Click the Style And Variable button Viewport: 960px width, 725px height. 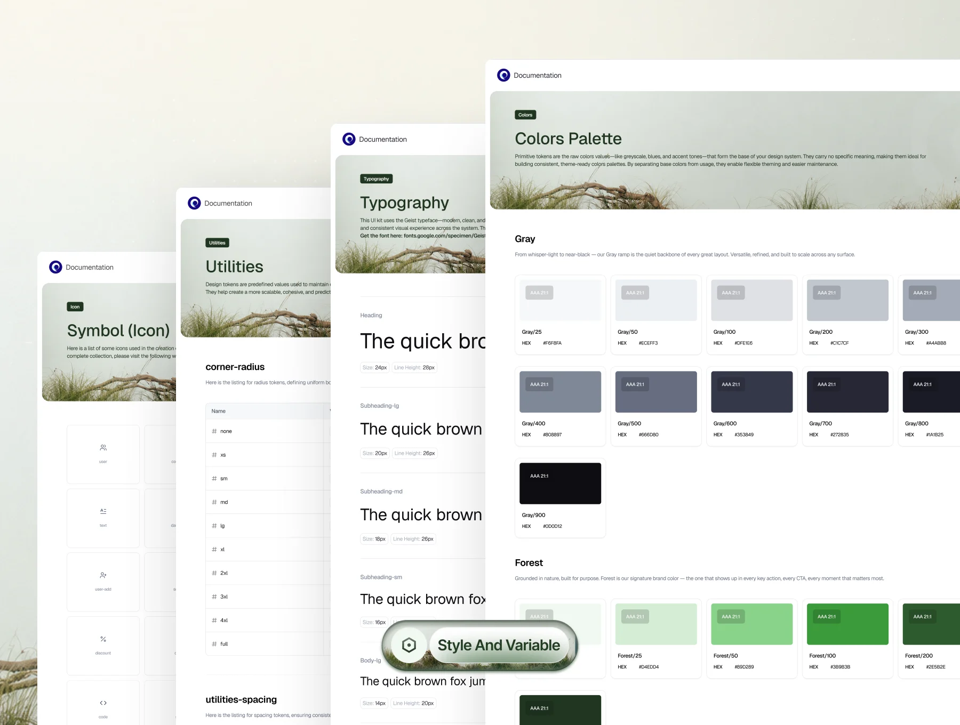(480, 645)
